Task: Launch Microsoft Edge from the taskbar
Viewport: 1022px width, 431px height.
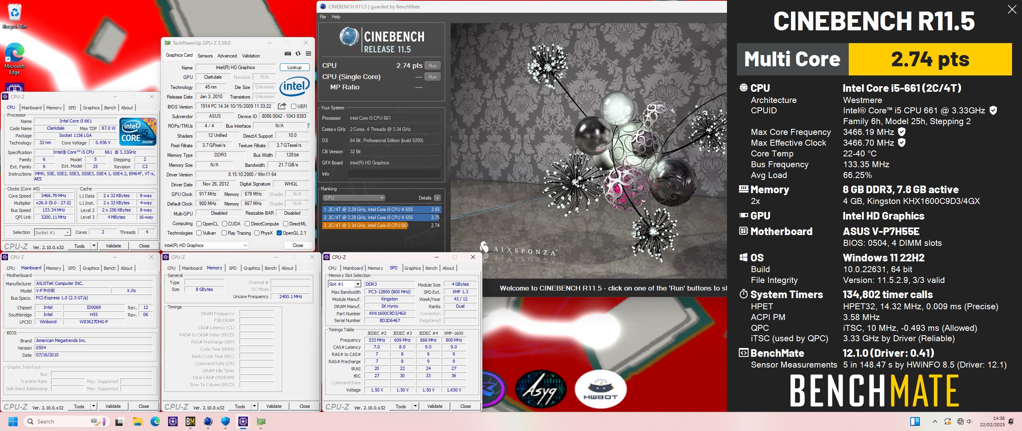Action: [x=155, y=421]
